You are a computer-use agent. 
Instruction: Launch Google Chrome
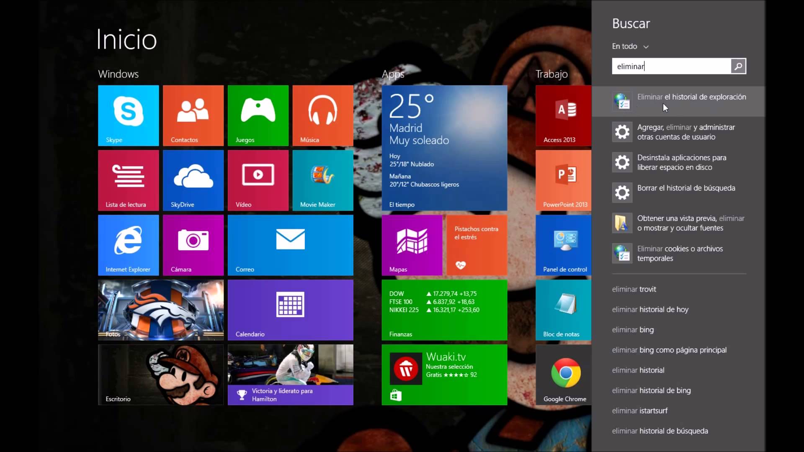coord(563,375)
